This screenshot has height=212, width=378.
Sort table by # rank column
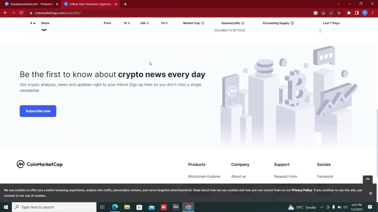coord(33,23)
